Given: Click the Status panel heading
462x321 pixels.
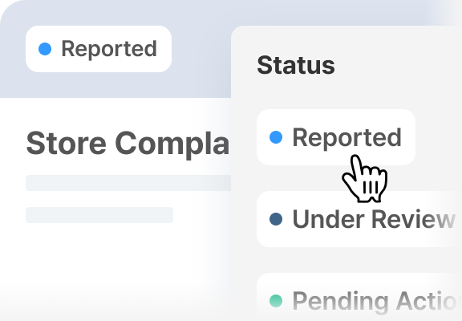Looking at the screenshot, I should click(x=296, y=65).
